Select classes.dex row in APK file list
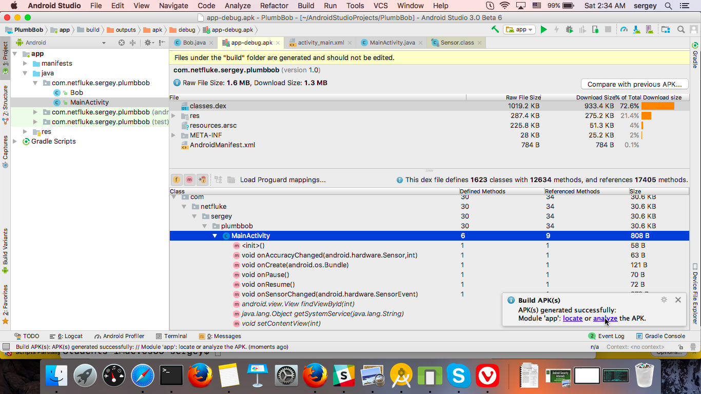The height and width of the screenshot is (394, 701). pos(429,106)
